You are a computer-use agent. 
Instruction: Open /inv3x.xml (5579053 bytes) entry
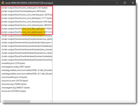click(14, 91)
